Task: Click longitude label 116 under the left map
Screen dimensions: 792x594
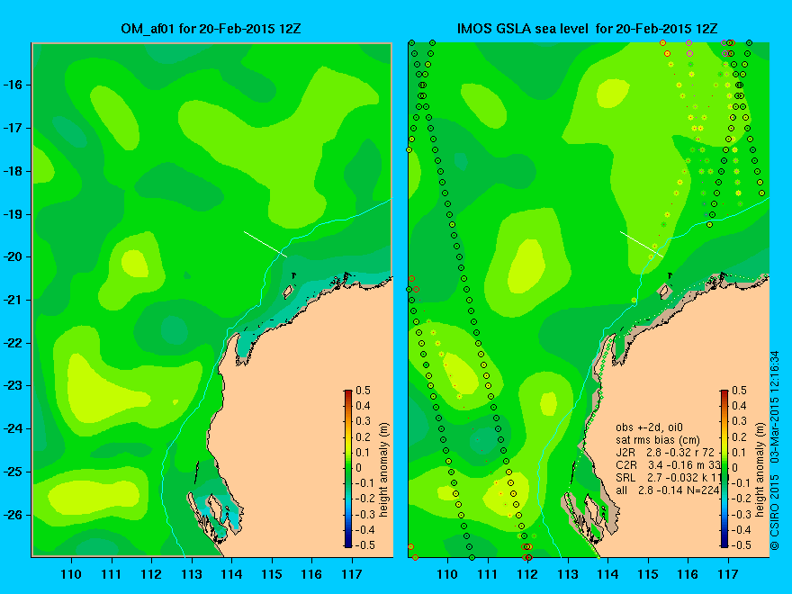Action: click(x=311, y=574)
